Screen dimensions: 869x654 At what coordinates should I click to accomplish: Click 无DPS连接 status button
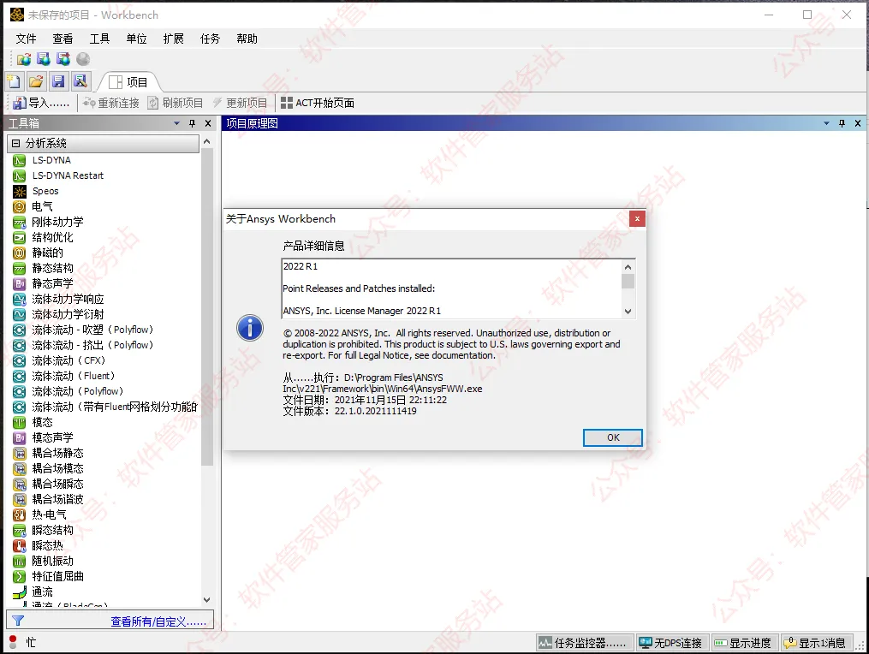pyautogui.click(x=671, y=643)
